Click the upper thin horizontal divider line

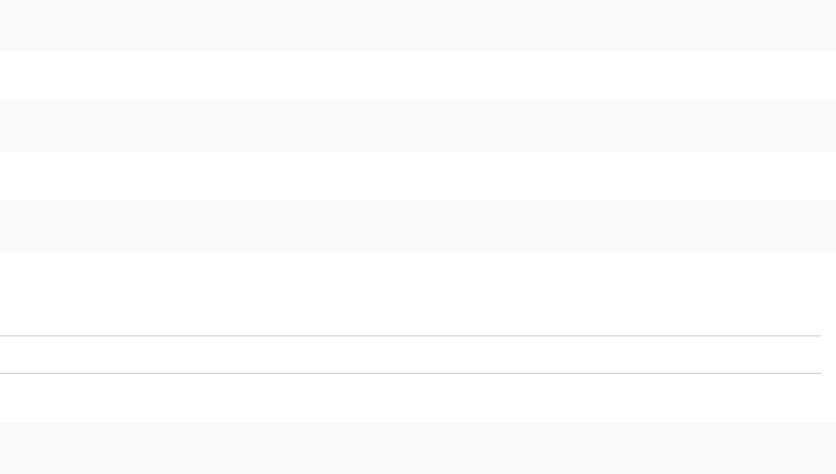[411, 335]
